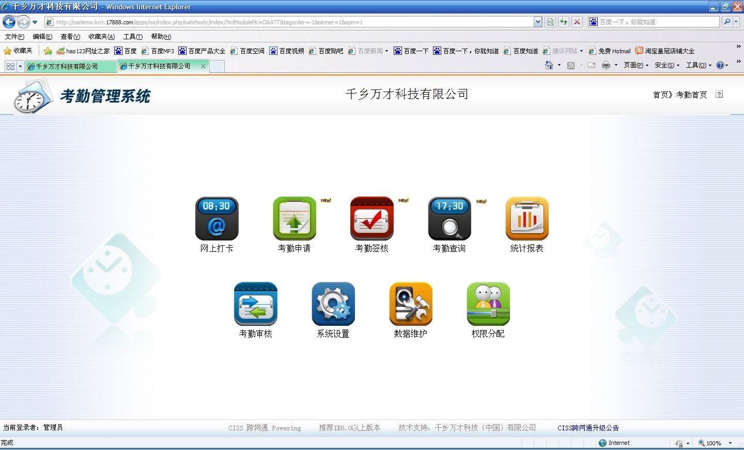Click the 考勤申请 attendance request icon
The height and width of the screenshot is (450, 744).
pyautogui.click(x=294, y=218)
